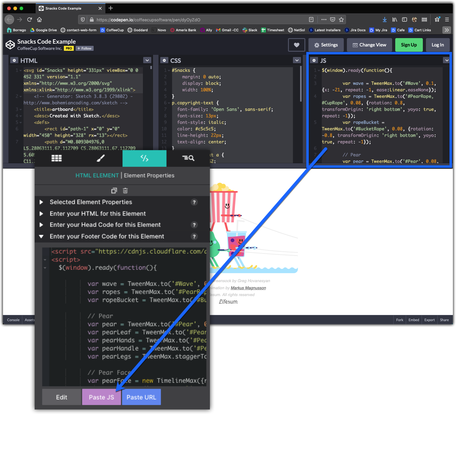The height and width of the screenshot is (450, 456).
Task: Click the Fork button
Action: click(x=400, y=320)
